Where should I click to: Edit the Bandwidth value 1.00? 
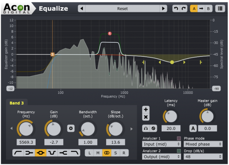click(88, 142)
